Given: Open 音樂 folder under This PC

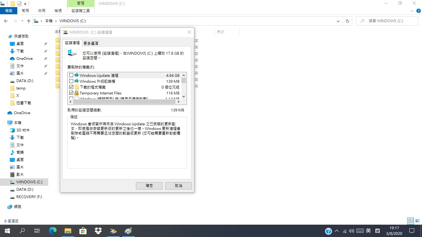Looking at the screenshot, I should [20, 152].
